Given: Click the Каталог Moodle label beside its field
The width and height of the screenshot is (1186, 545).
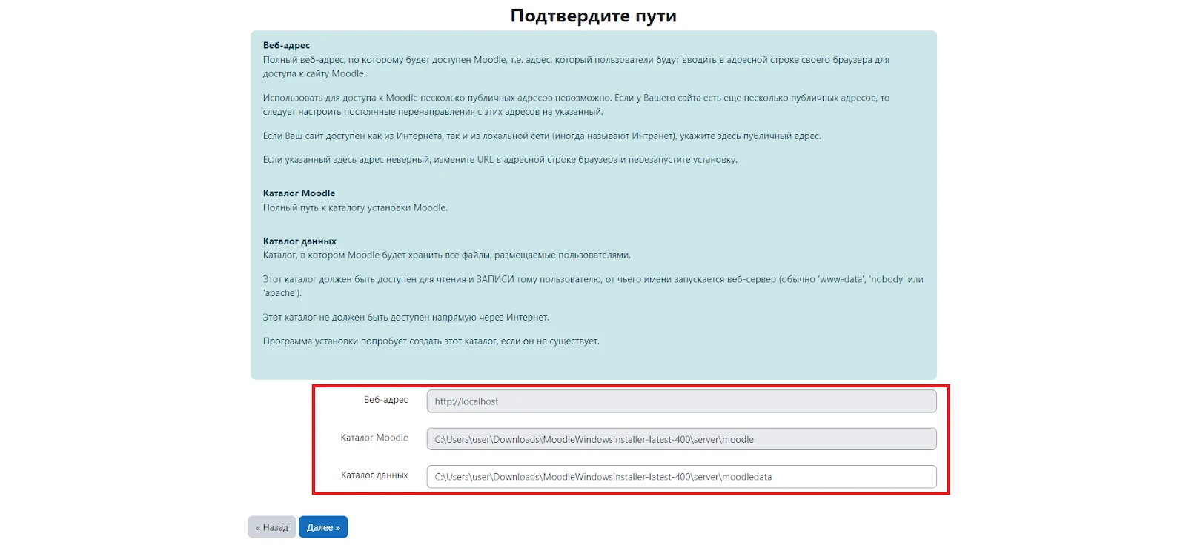Looking at the screenshot, I should (374, 438).
